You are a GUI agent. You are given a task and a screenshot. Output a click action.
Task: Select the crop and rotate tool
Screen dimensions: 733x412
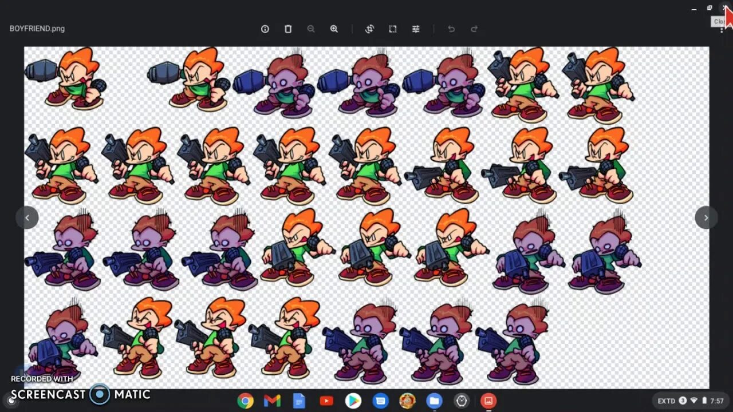[369, 29]
